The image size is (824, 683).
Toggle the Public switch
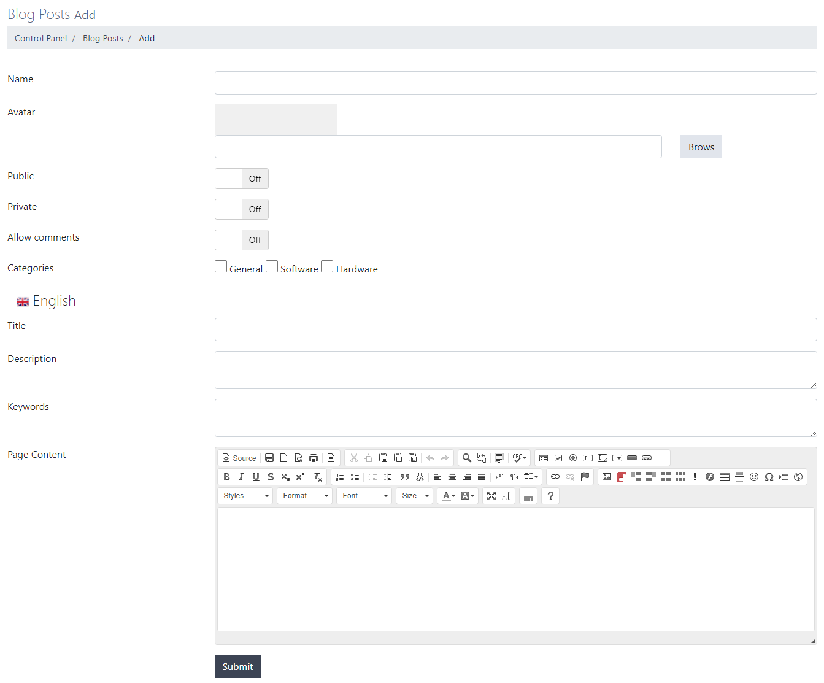(242, 179)
